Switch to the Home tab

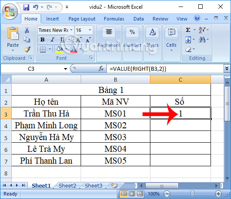31,19
